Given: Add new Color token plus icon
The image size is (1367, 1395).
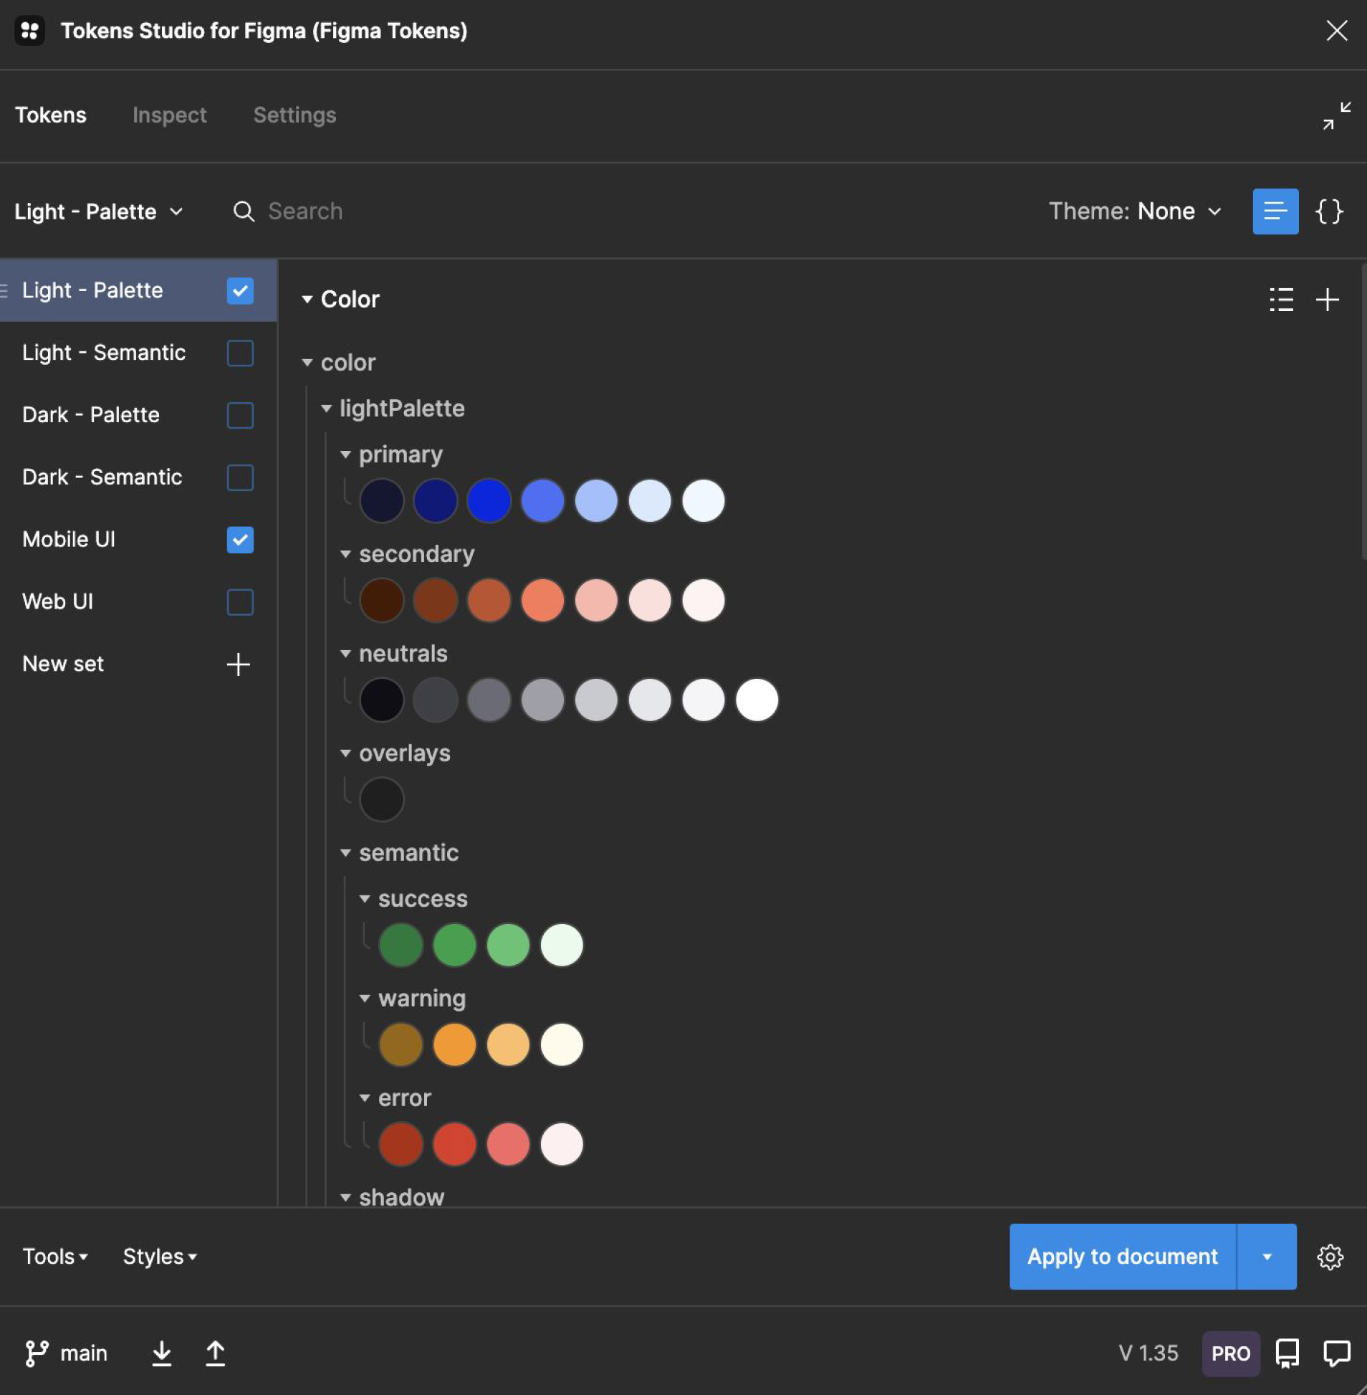Looking at the screenshot, I should pos(1327,300).
